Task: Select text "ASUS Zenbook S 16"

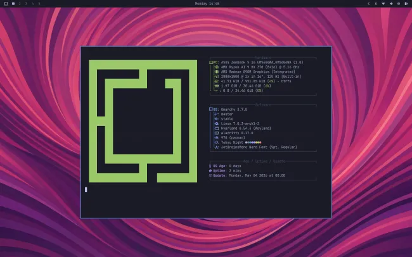Action: [239, 63]
